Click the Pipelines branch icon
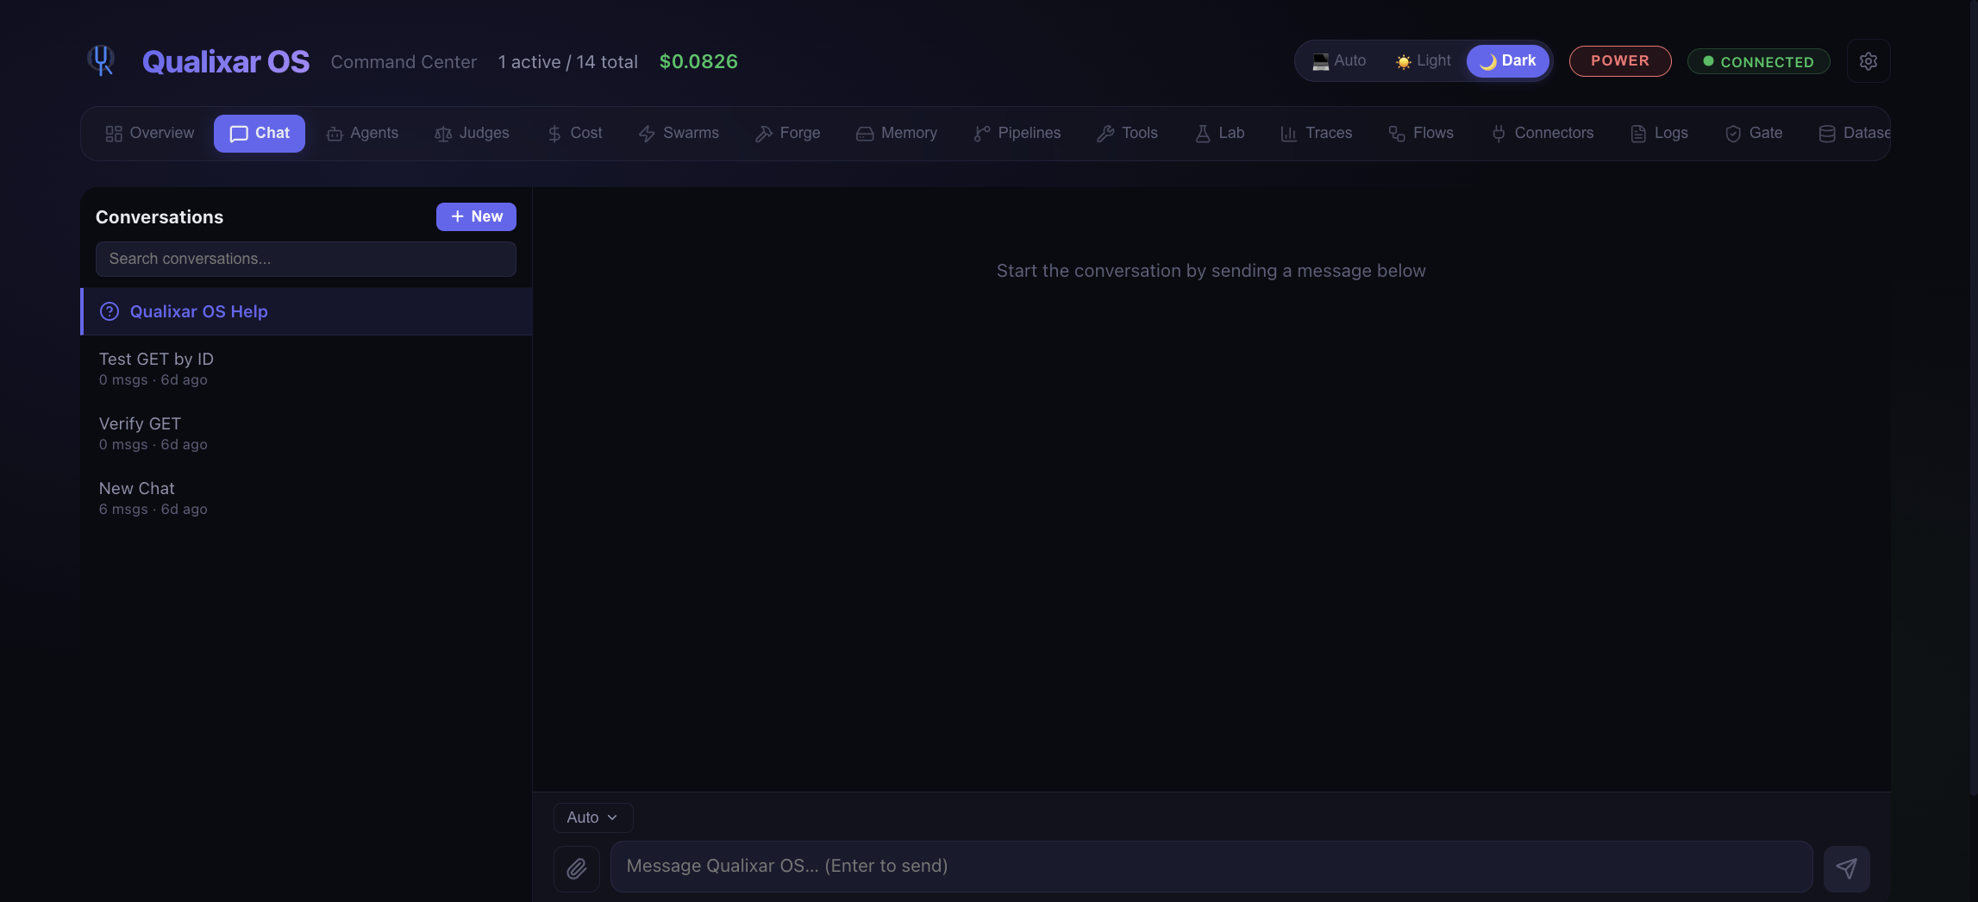Viewport: 1978px width, 902px height. [982, 134]
